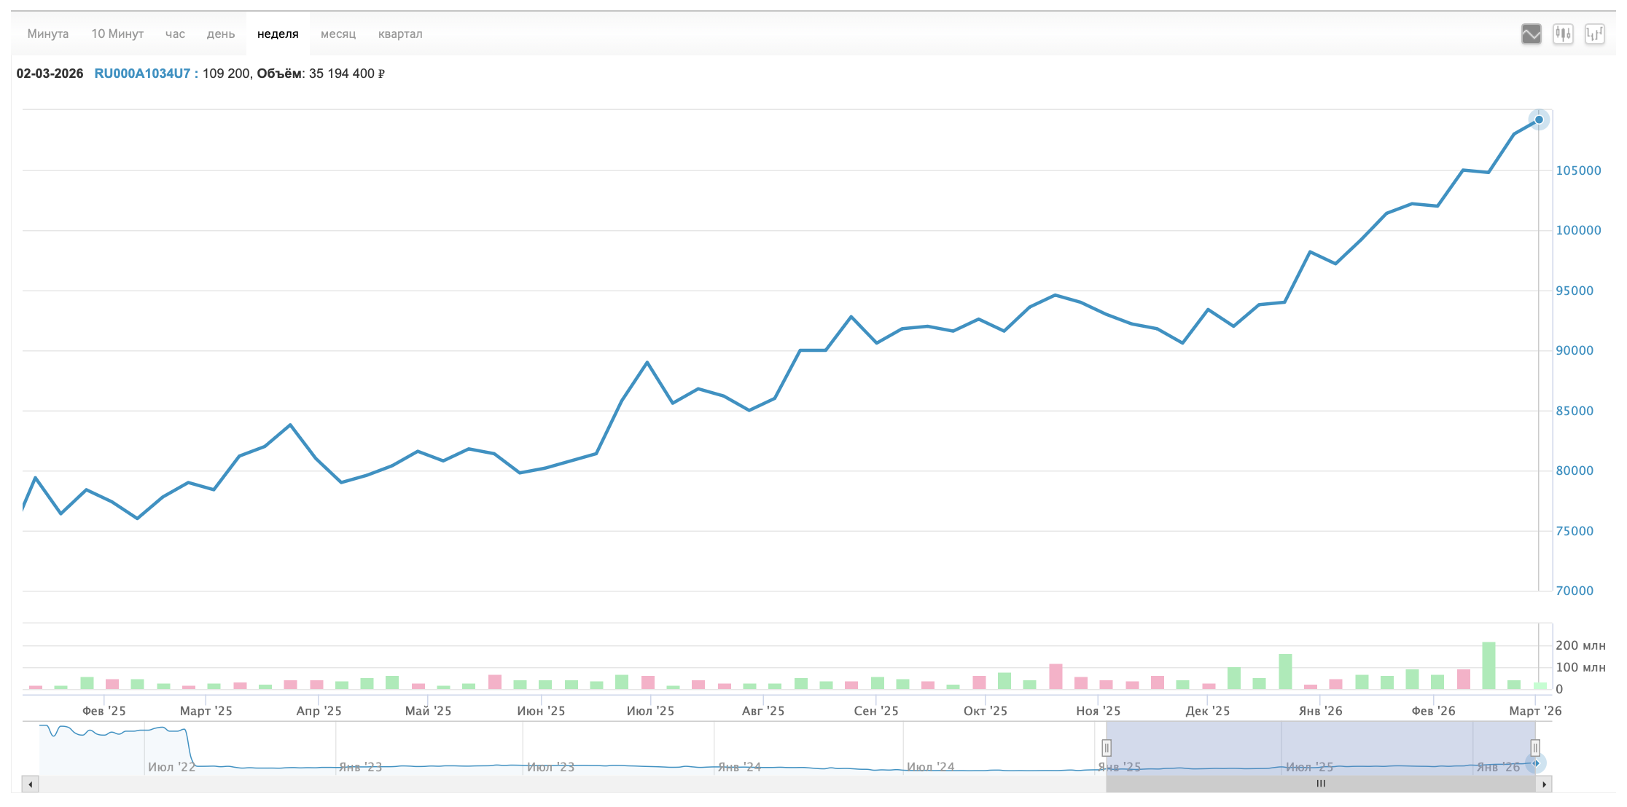This screenshot has height=807, width=1627.
Task: Switch to the месяц interval tab
Action: click(338, 34)
